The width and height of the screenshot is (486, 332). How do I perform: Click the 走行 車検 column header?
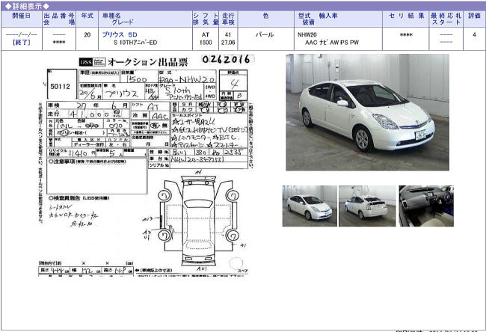pyautogui.click(x=228, y=19)
